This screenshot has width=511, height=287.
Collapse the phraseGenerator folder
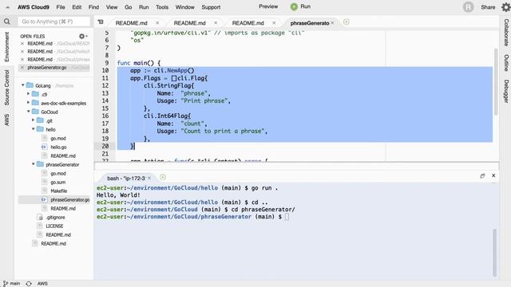click(34, 164)
